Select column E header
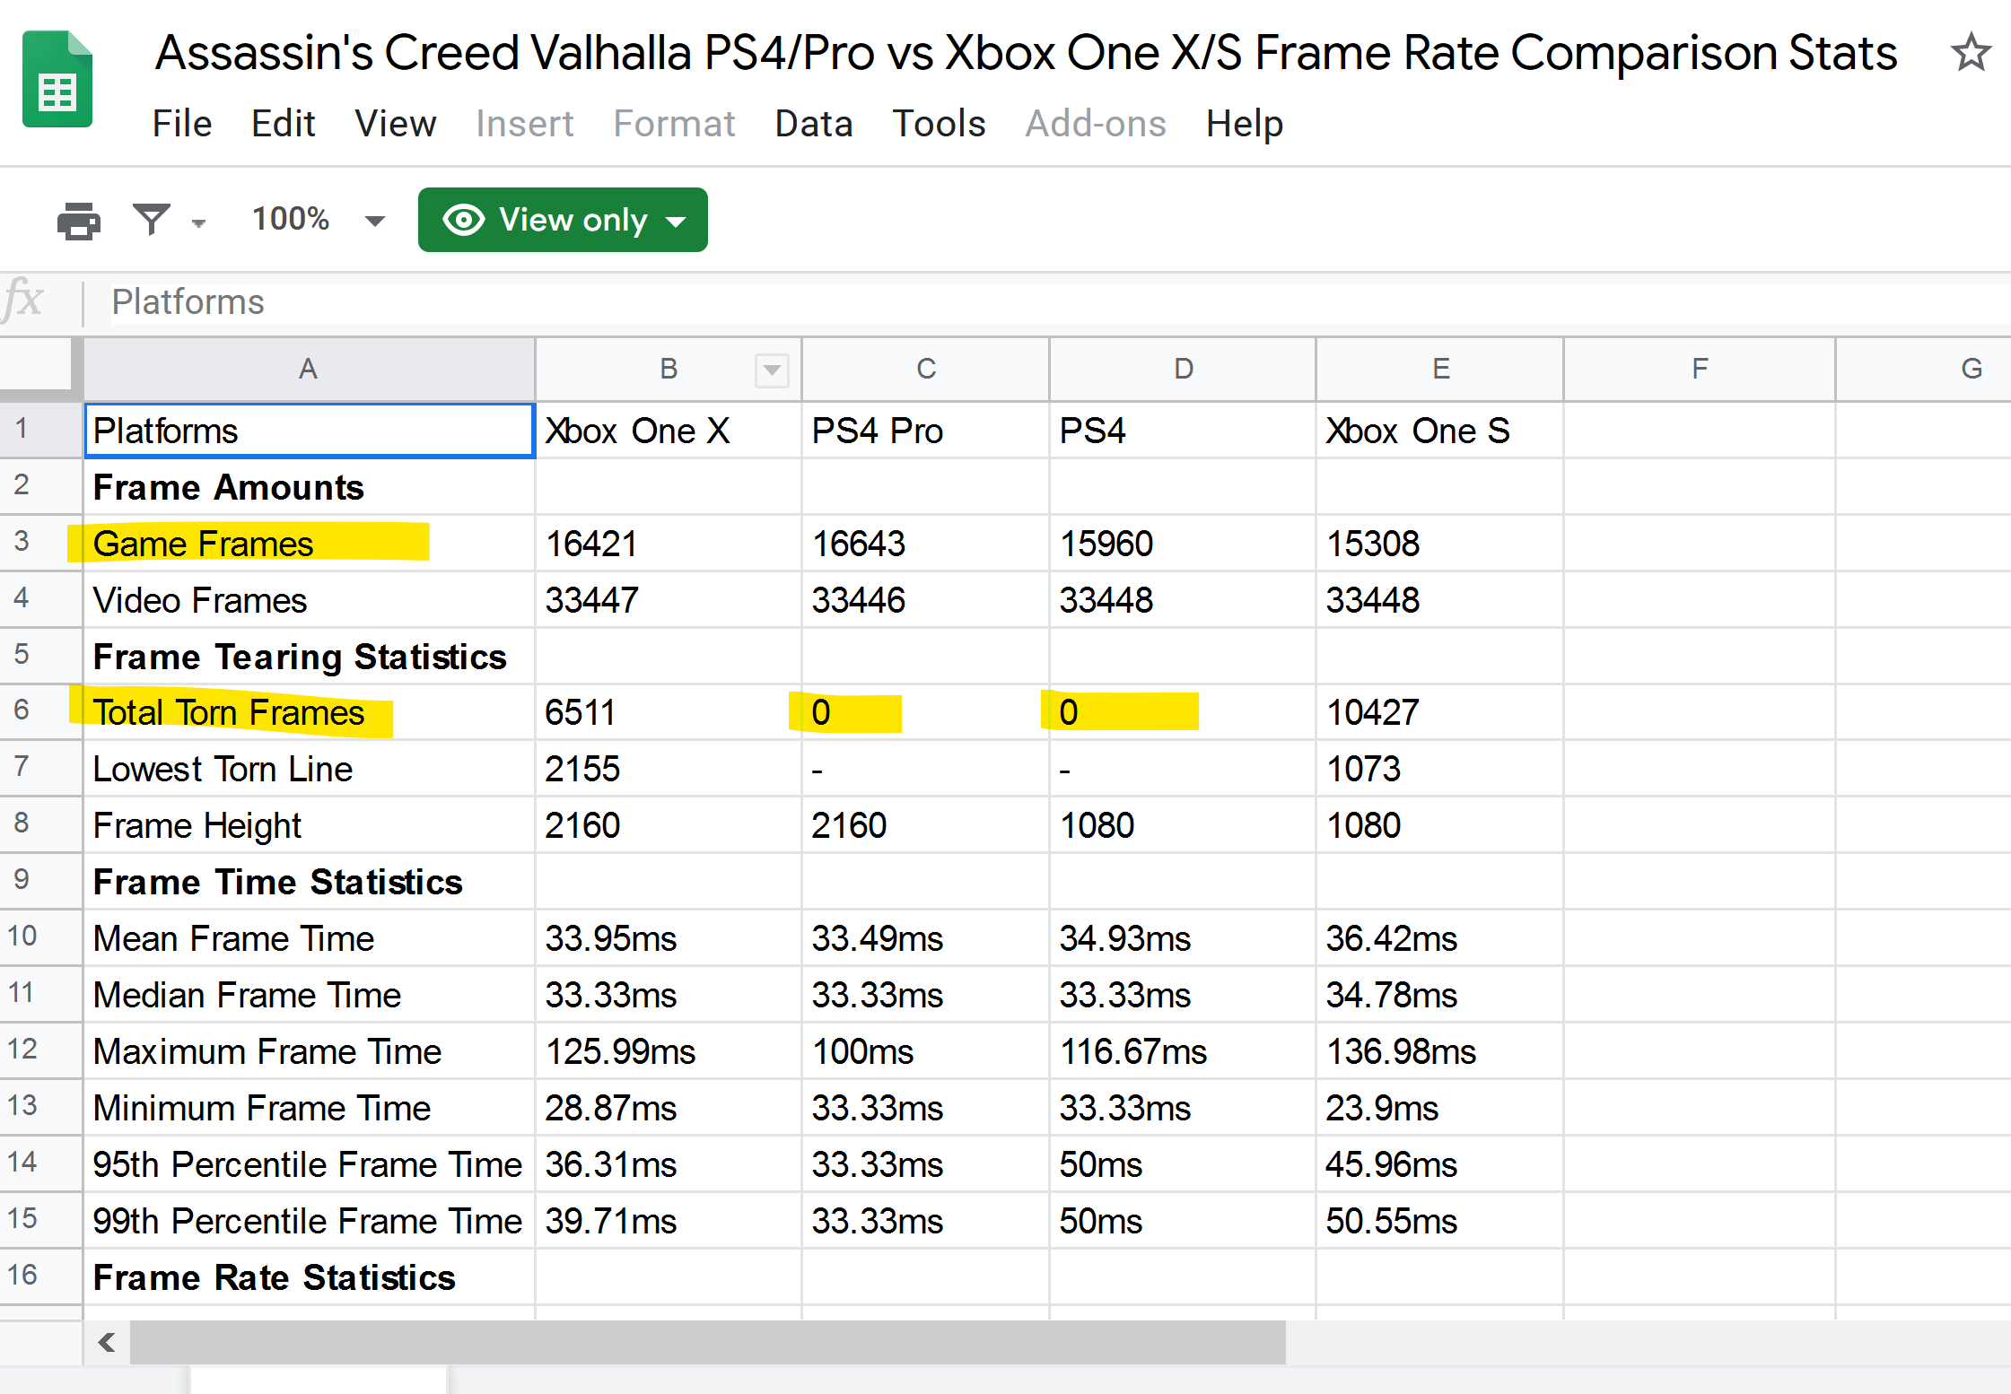This screenshot has width=2011, height=1394. coord(1439,369)
